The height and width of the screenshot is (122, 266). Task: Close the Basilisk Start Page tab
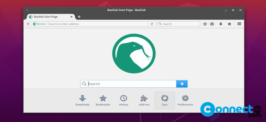click(x=71, y=17)
